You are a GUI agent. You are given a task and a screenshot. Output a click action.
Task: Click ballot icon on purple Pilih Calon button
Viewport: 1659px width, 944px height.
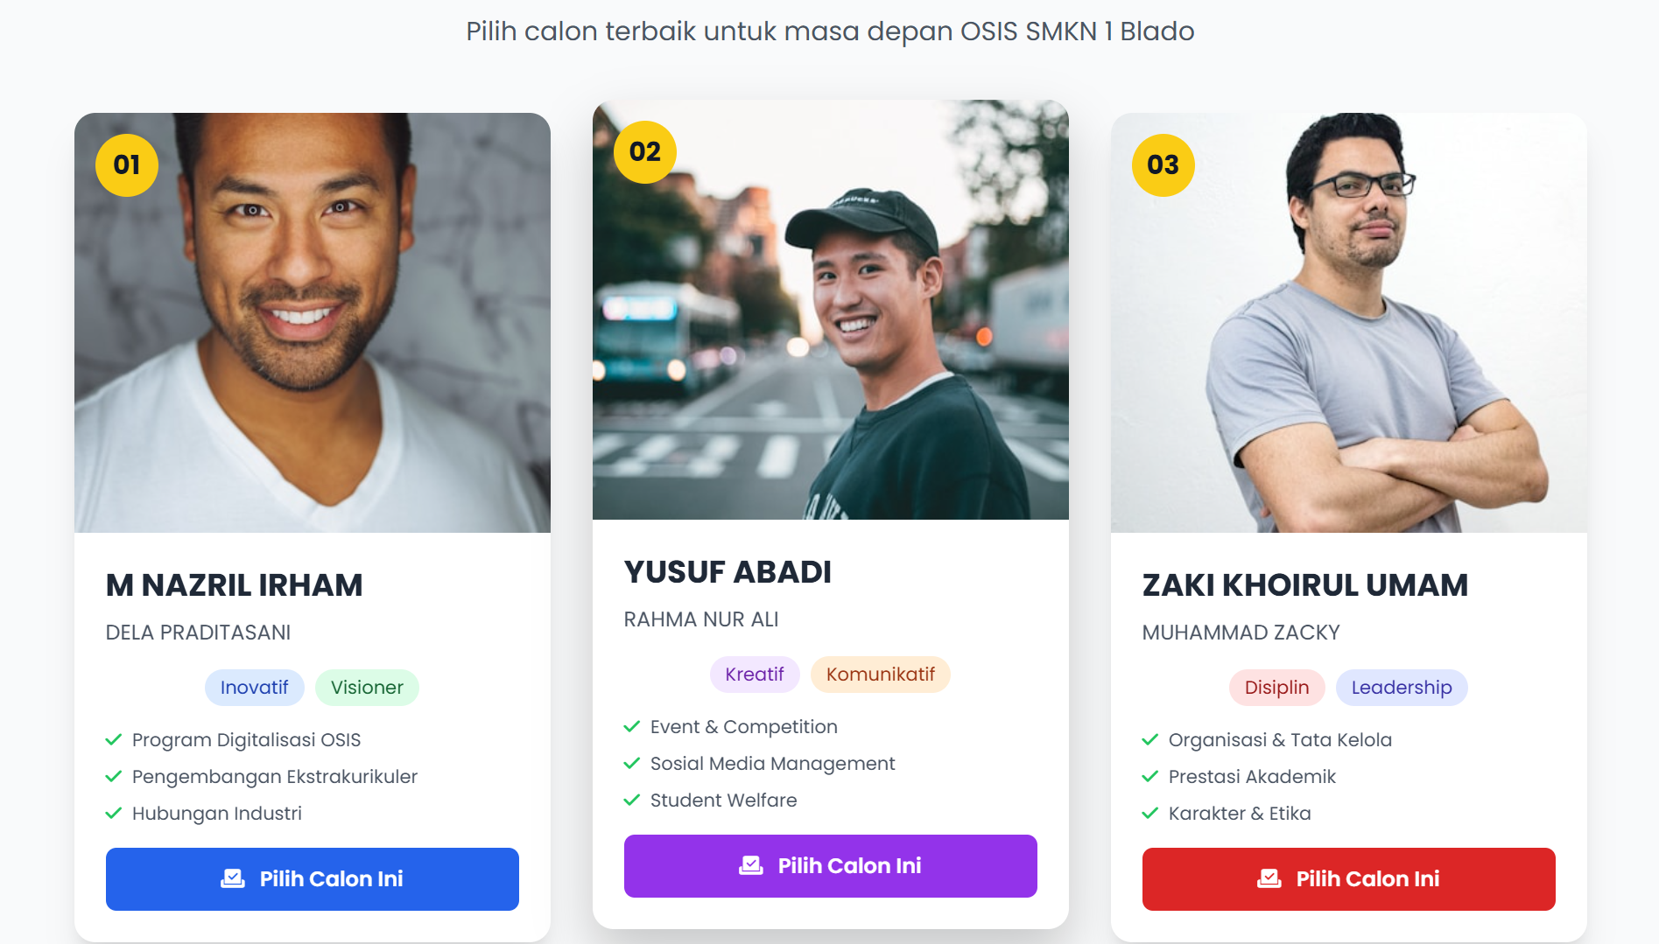point(751,865)
